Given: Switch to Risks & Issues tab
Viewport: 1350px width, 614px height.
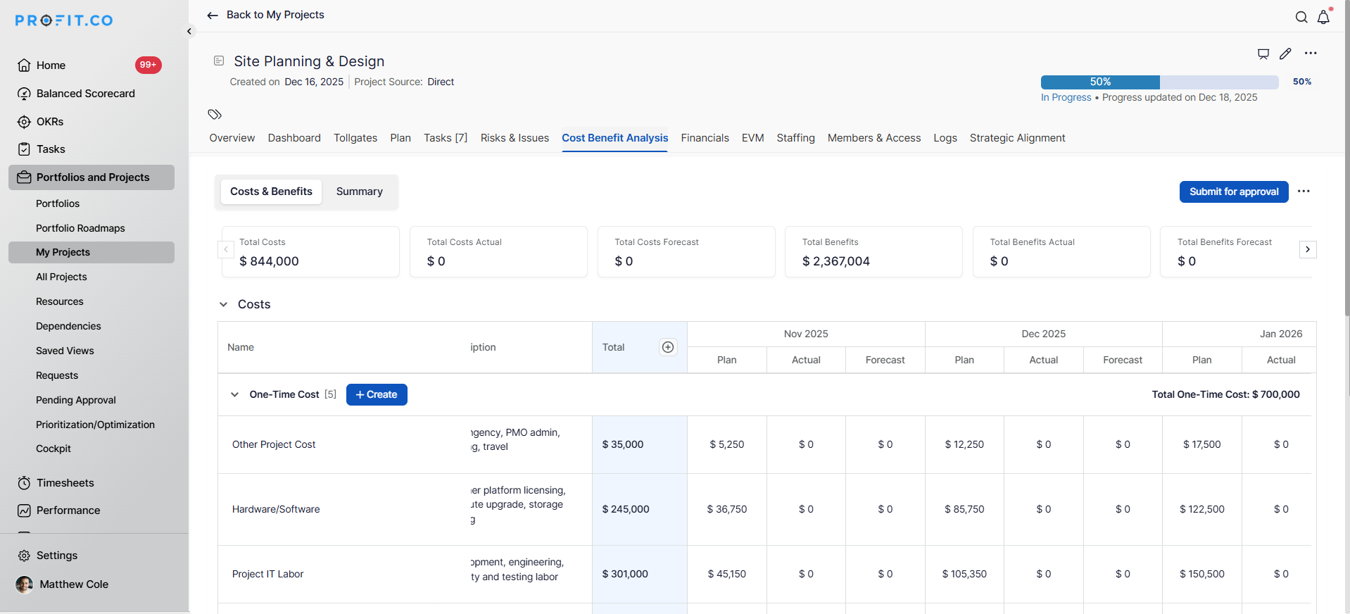Looking at the screenshot, I should [515, 138].
